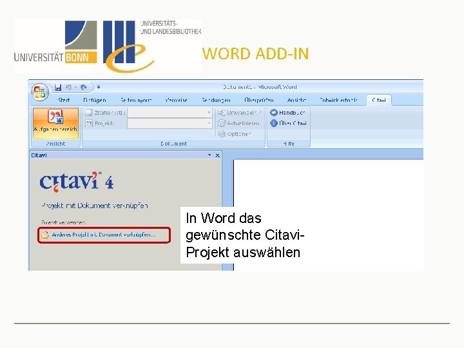Viewport: 464px width, 348px height.
Task: Open Handbuch help icon
Action: coord(274,112)
